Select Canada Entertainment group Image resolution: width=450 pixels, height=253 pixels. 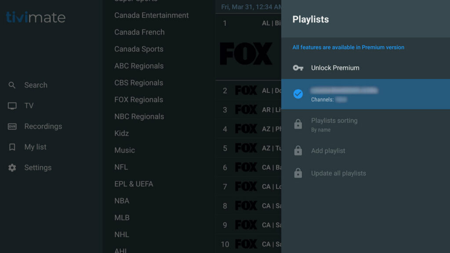click(x=152, y=15)
